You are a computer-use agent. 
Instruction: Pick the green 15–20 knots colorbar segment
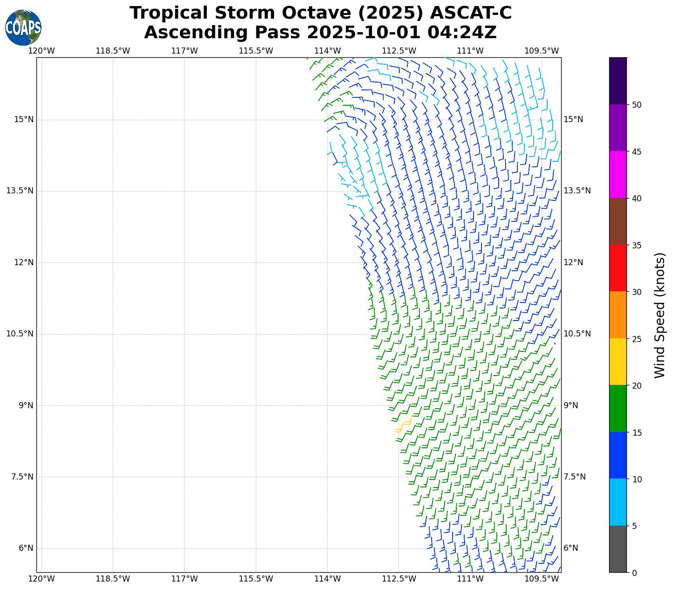618,409
